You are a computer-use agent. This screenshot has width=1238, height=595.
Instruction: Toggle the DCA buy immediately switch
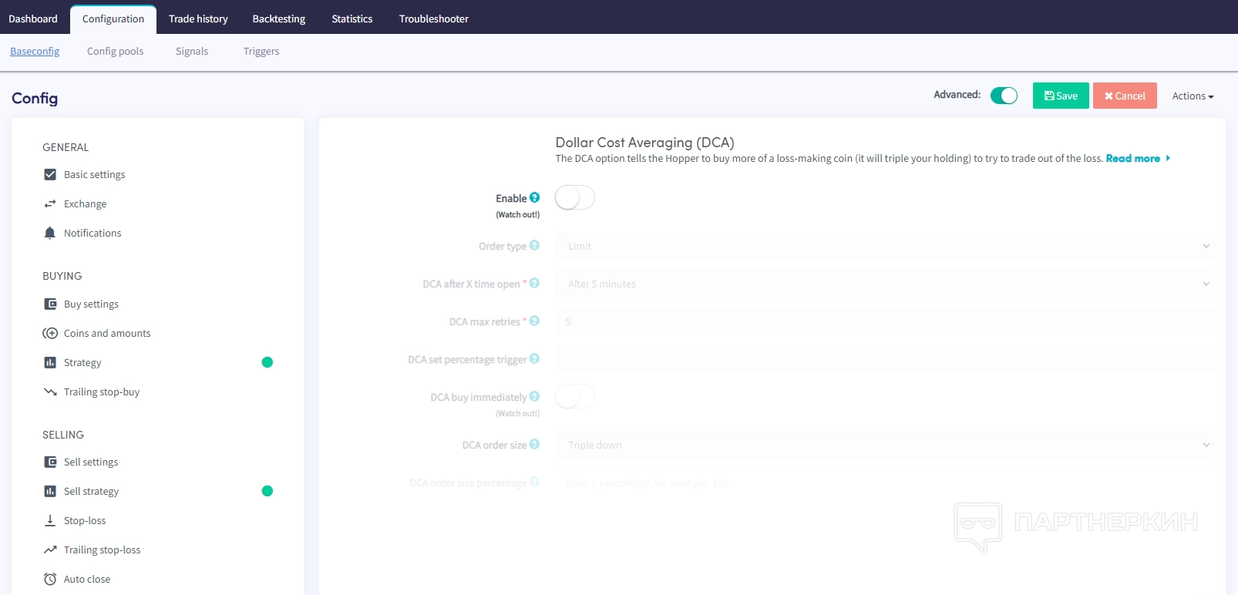point(574,397)
